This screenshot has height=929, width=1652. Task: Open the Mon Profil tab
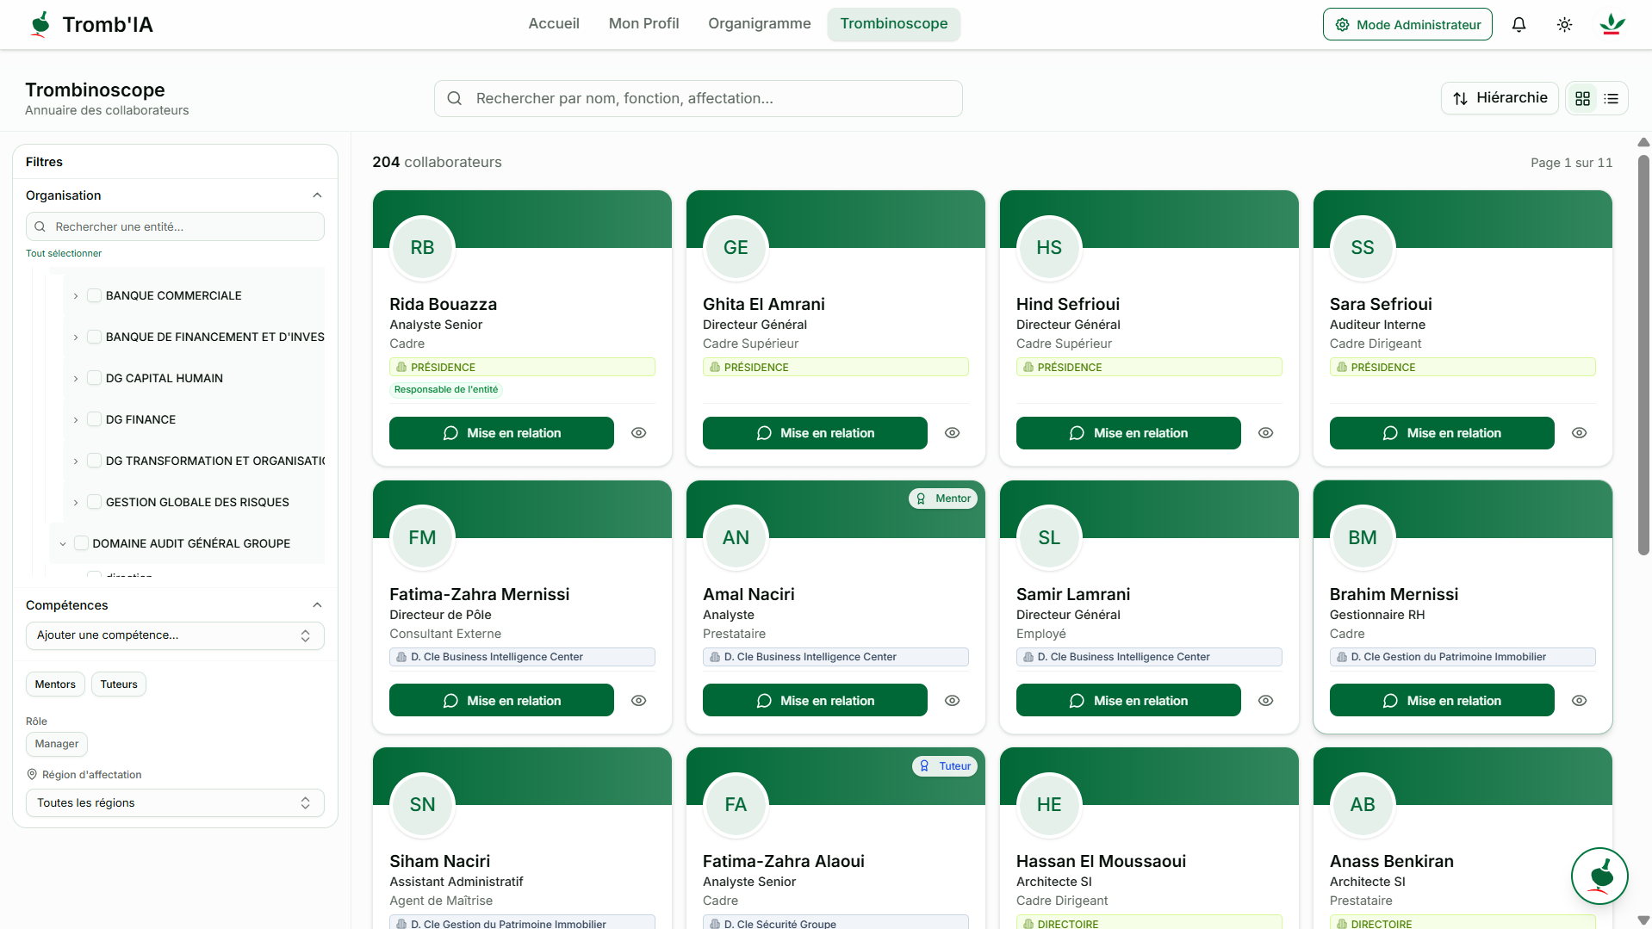click(x=643, y=24)
